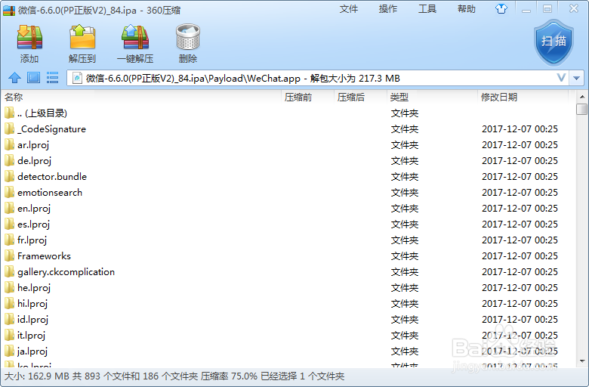
Task: Click the scrollbar up arrow
Action: 582,97
